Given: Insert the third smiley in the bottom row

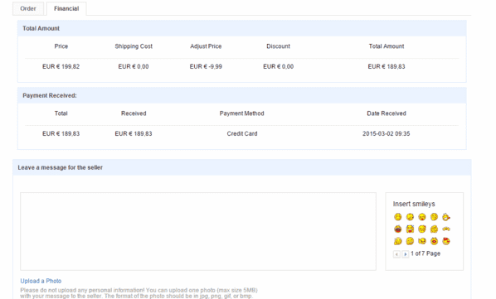Looking at the screenshot, I should click(422, 241).
